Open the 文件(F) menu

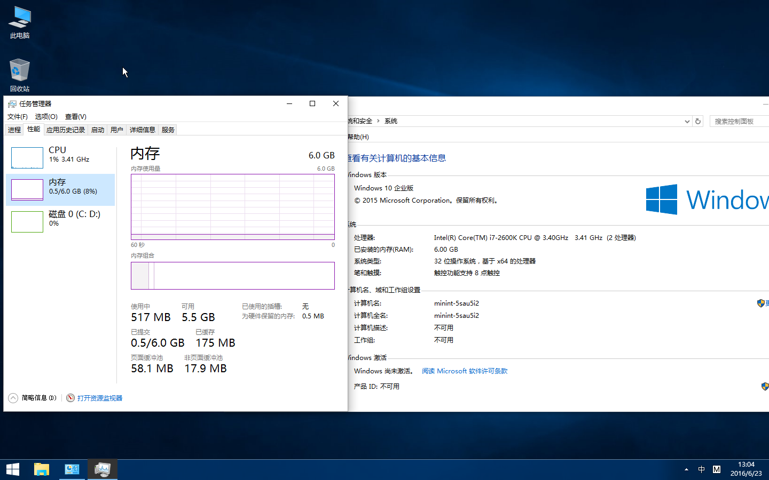(x=18, y=117)
